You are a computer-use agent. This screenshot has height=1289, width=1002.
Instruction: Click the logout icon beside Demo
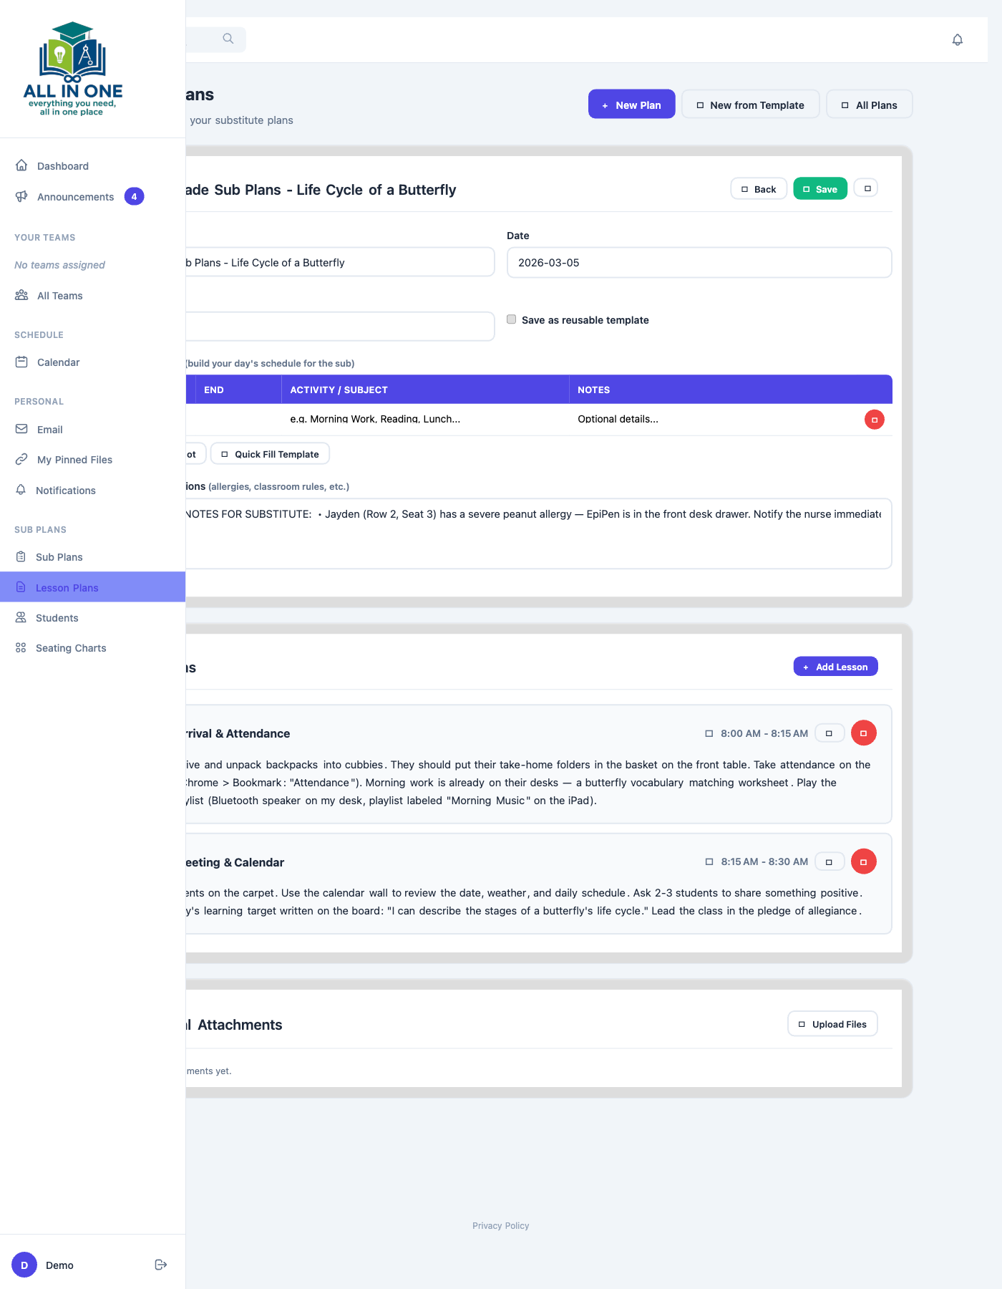161,1265
